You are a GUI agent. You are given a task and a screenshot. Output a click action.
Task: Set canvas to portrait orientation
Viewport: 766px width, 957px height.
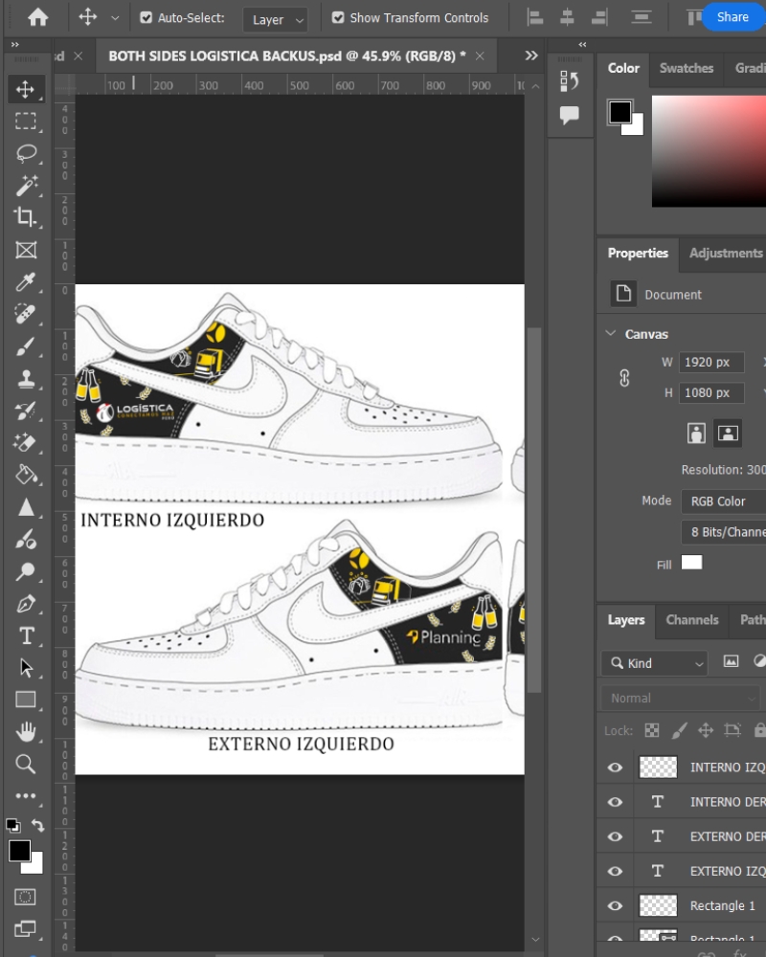696,433
